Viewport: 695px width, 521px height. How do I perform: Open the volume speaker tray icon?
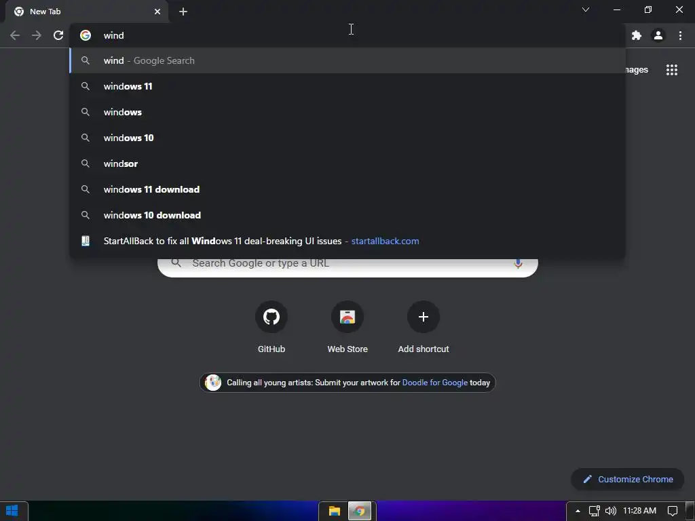tap(611, 511)
